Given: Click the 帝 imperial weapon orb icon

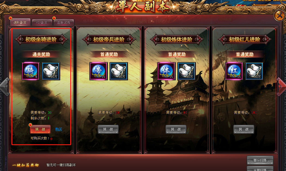Looking at the screenshot, I should pyautogui.click(x=99, y=71).
